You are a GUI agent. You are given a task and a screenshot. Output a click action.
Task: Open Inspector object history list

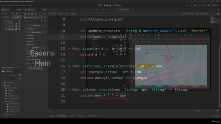(45, 14)
